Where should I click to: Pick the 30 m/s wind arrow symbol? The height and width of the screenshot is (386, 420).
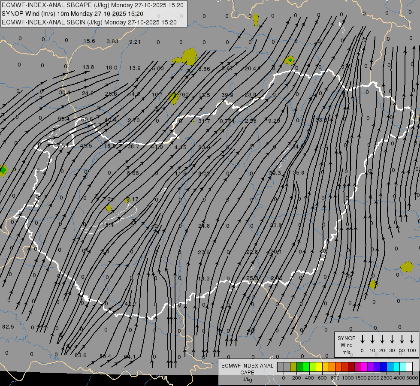tap(392, 339)
